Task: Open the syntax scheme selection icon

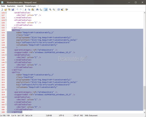Action: pyautogui.click(x=59, y=9)
